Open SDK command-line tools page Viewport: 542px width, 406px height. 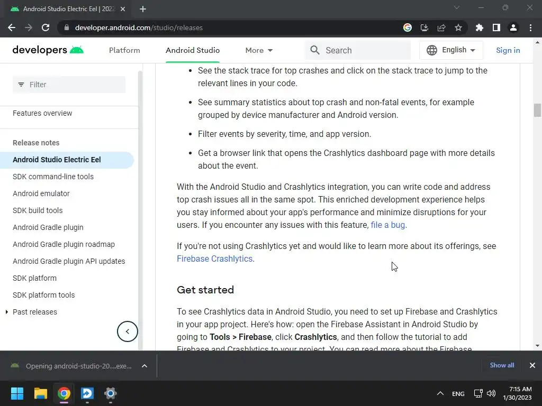53,177
